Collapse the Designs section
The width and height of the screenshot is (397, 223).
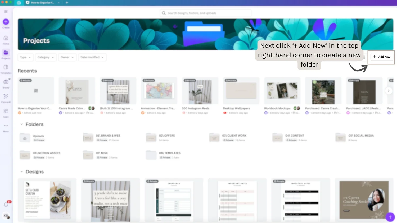coord(22,171)
